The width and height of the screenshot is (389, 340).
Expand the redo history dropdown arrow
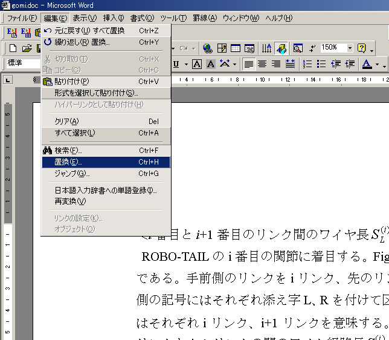pyautogui.click(x=193, y=48)
